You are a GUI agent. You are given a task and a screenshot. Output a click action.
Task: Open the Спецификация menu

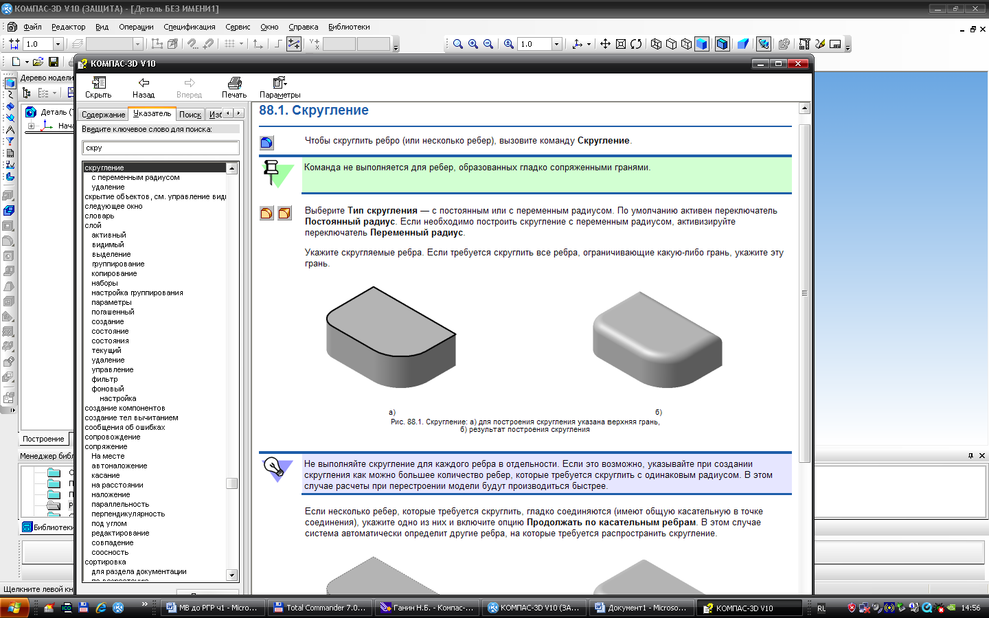190,27
